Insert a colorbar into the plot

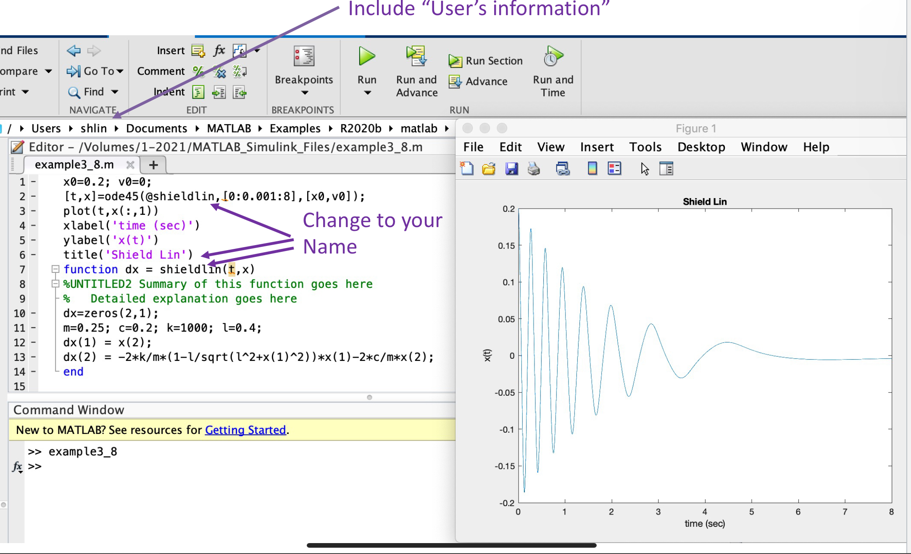(592, 168)
